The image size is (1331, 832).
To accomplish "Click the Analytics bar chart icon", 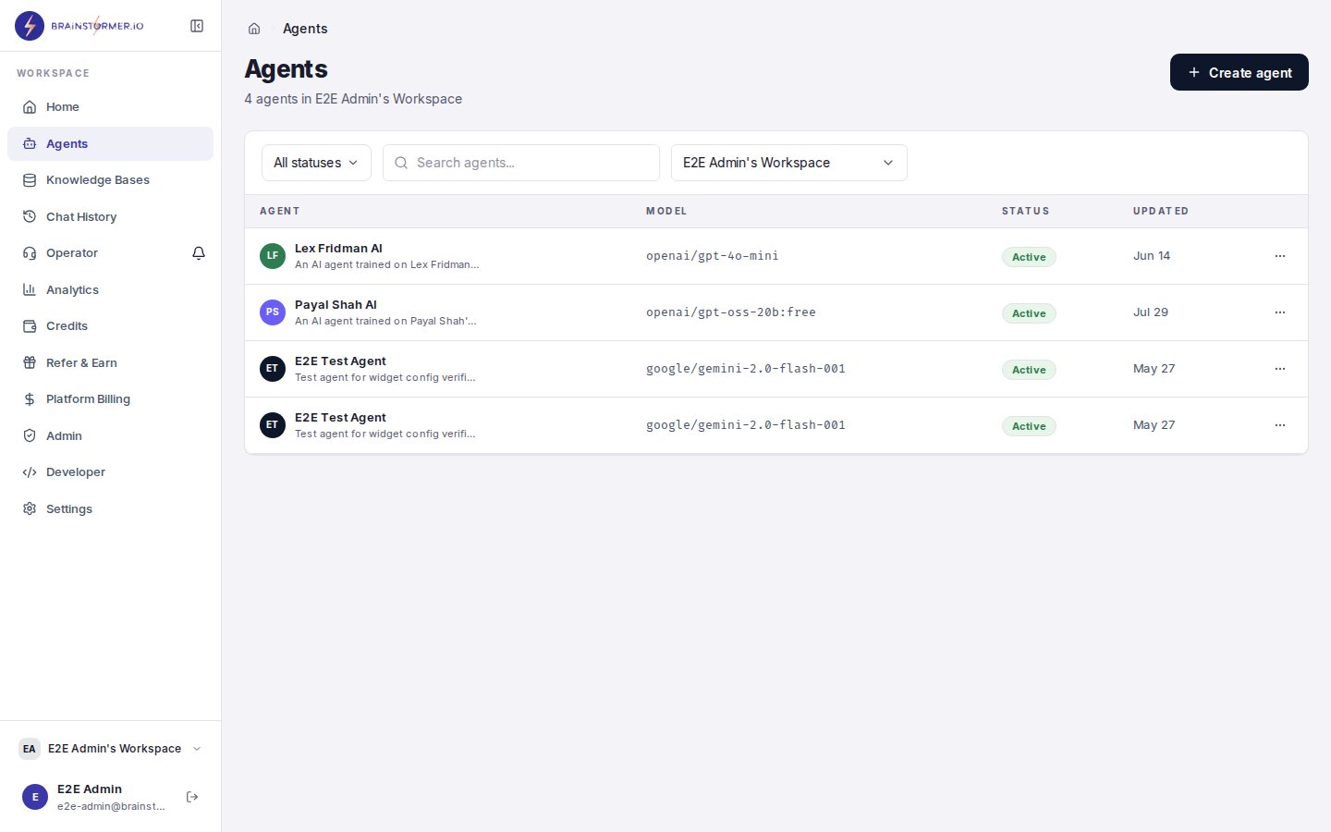I will pyautogui.click(x=30, y=289).
